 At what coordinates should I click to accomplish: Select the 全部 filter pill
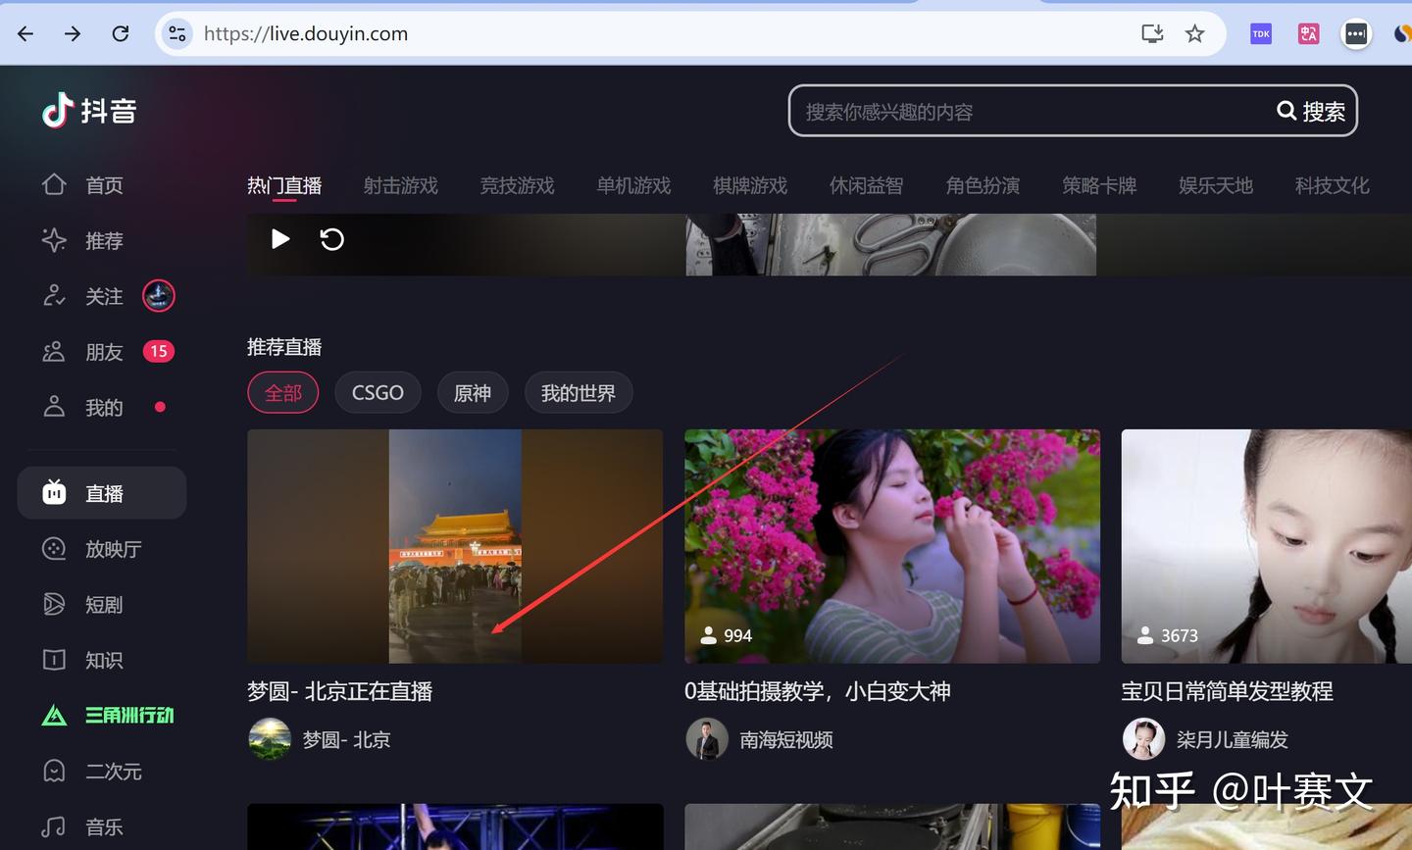point(282,392)
